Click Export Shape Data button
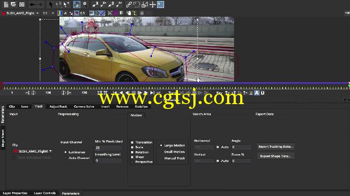Image resolution: width=350 pixels, height=196 pixels. 276,156
